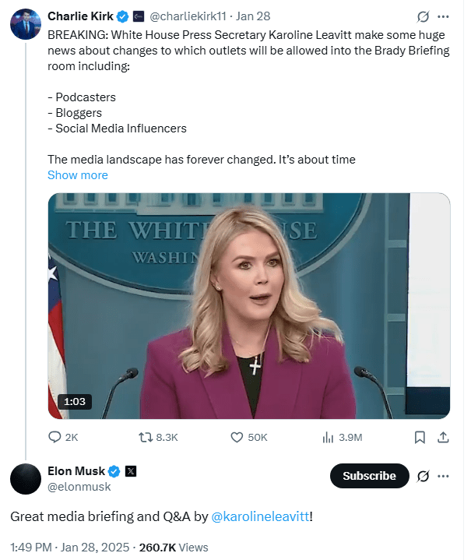The image size is (471, 560).
Task: Expand the tweet text with Show more
Action: tap(78, 175)
